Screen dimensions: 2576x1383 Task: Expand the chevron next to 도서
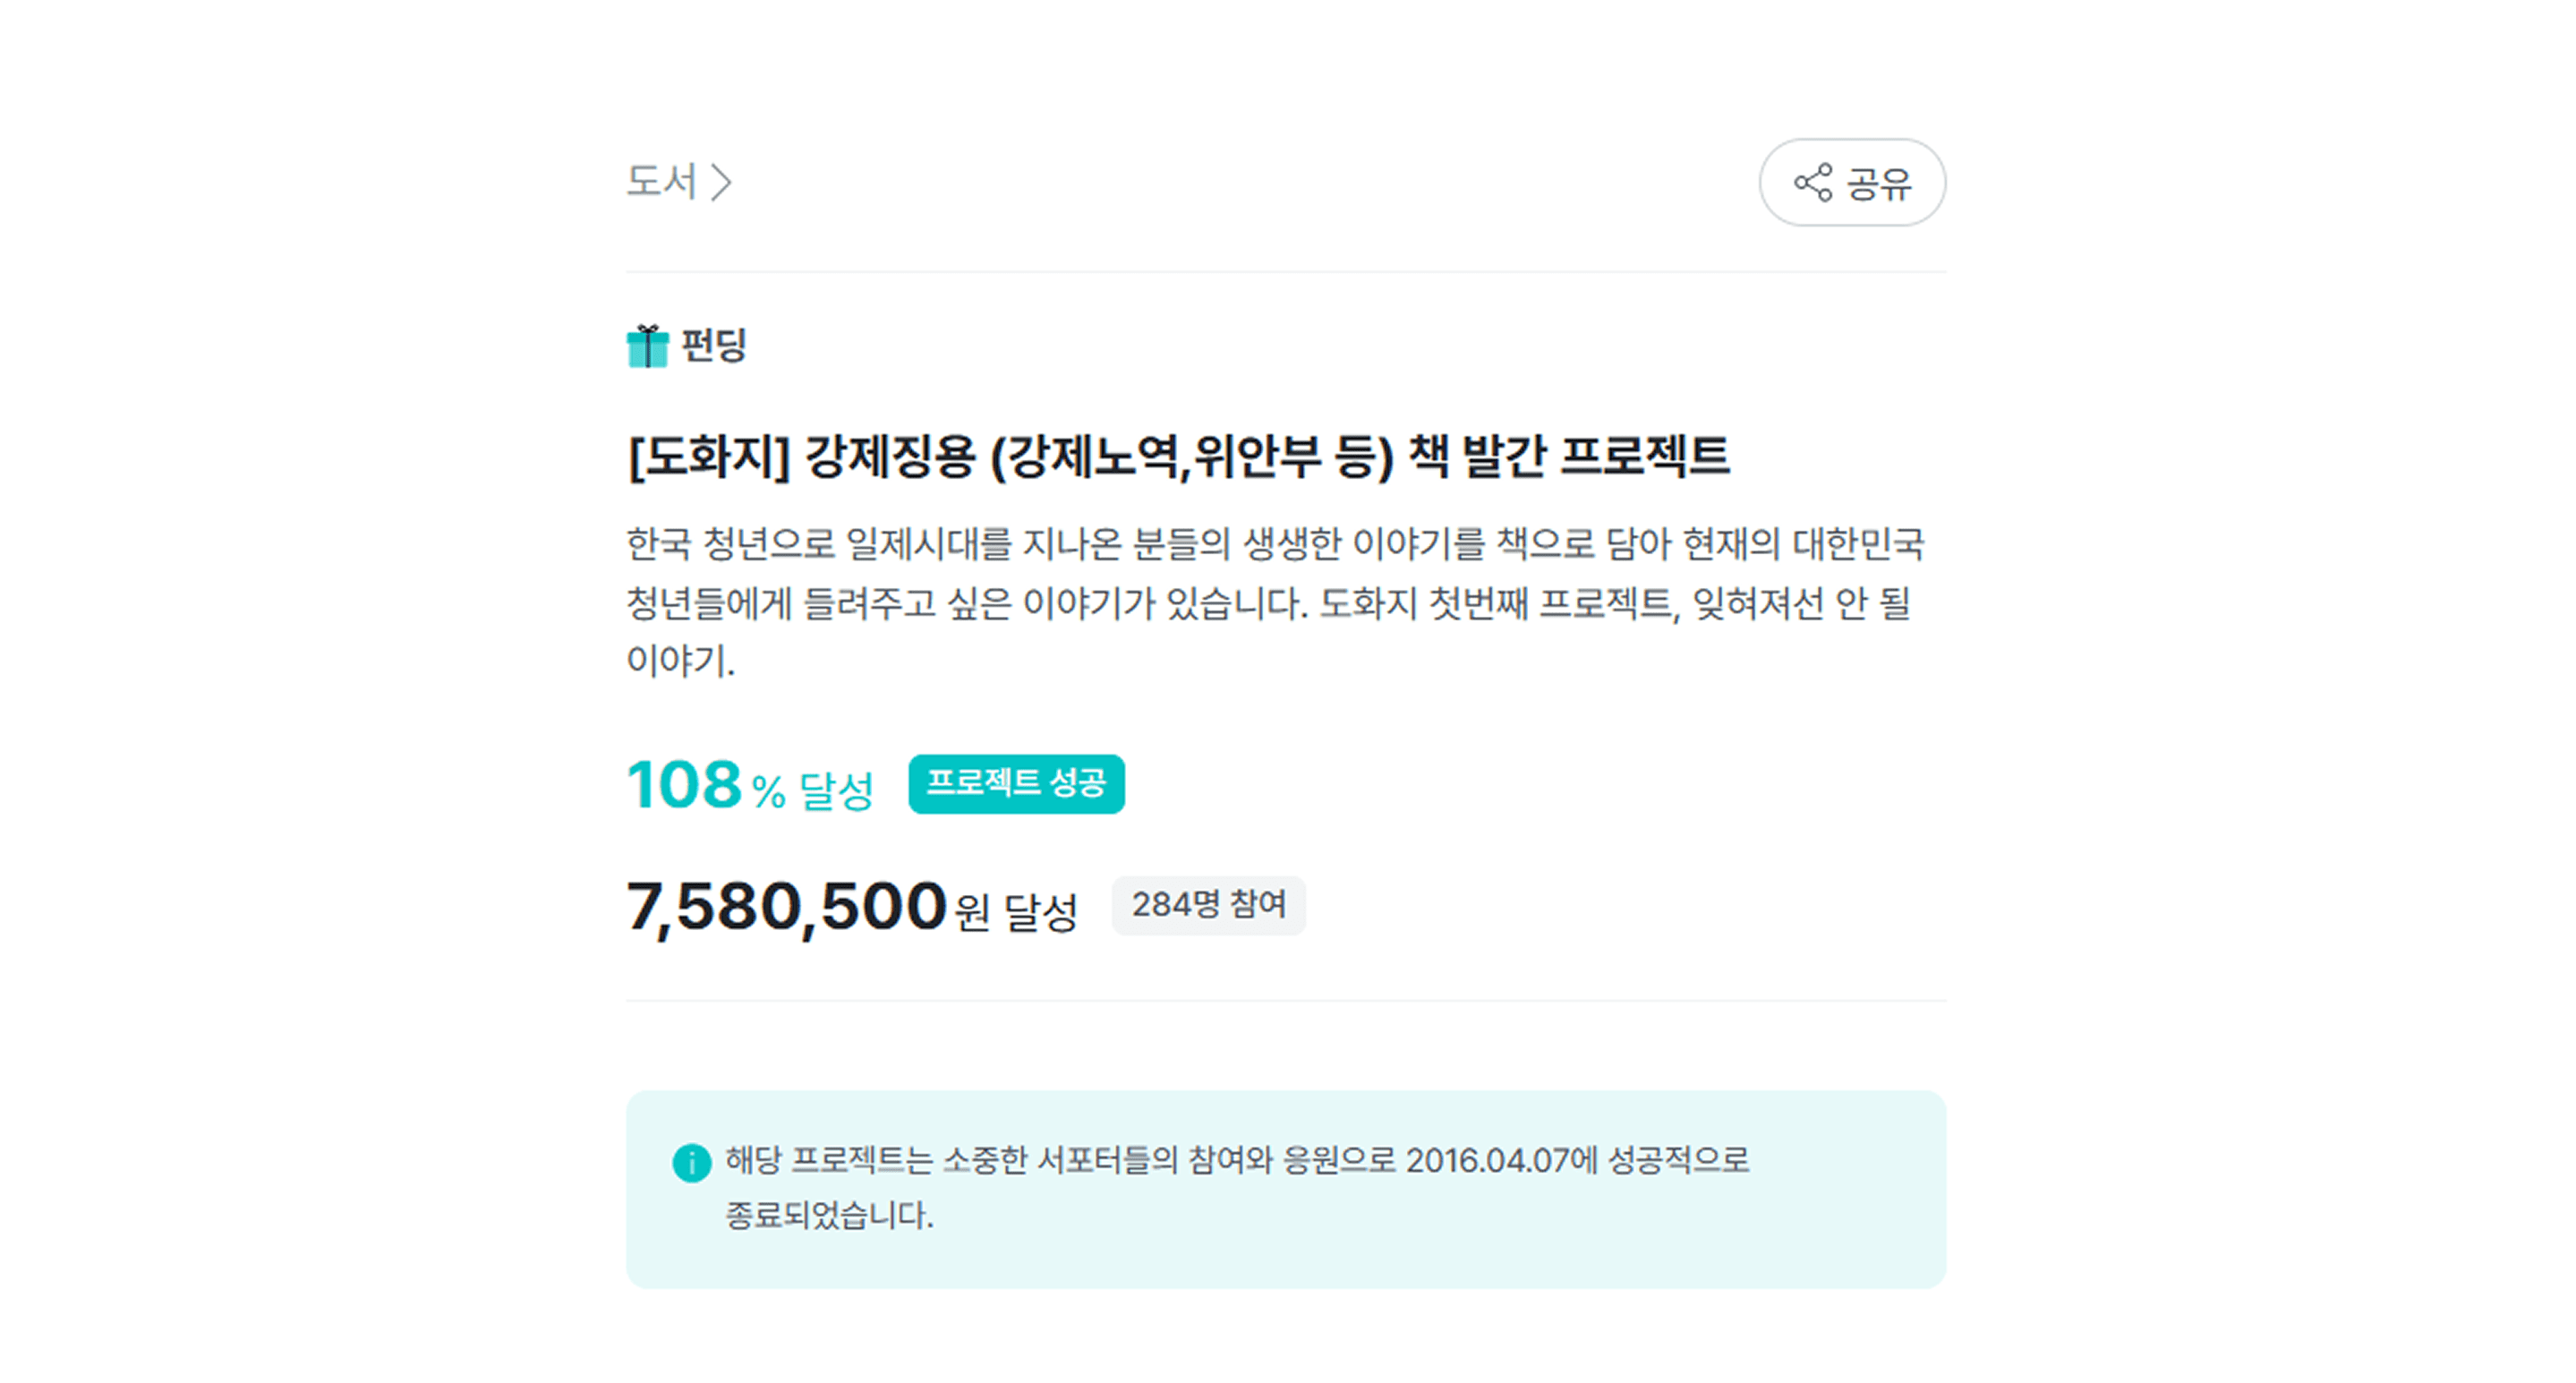click(x=721, y=183)
